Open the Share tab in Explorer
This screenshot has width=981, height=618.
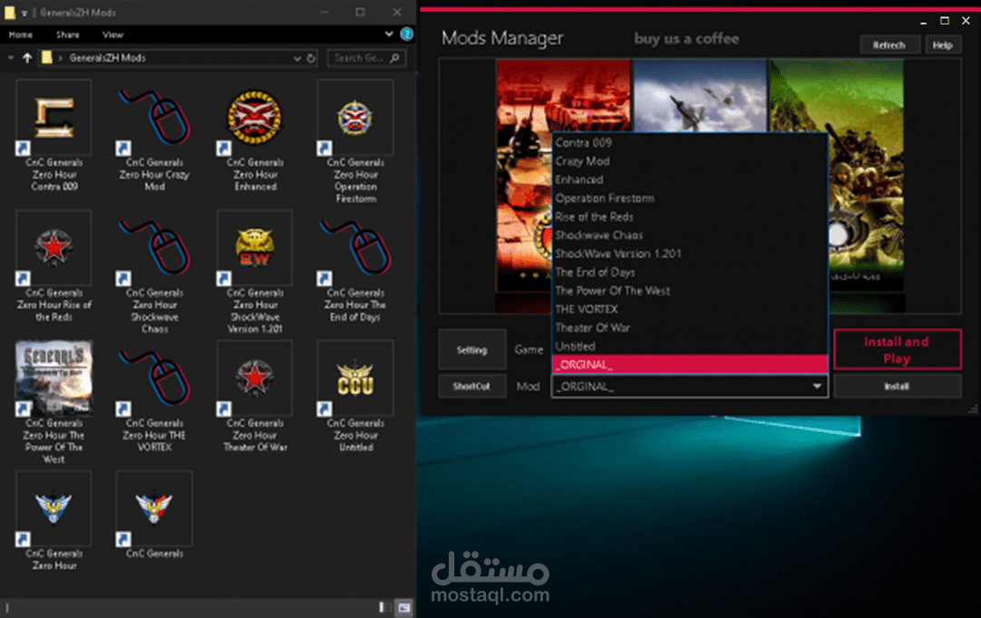coord(68,35)
